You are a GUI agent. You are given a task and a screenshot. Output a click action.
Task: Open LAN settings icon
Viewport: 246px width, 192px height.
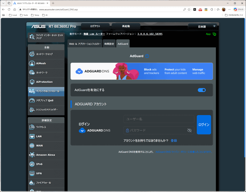pyautogui.click(x=32, y=136)
